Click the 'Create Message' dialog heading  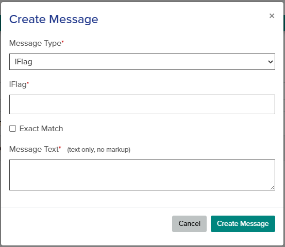54,19
